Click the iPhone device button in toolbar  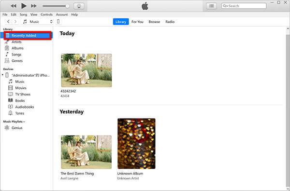pos(58,22)
